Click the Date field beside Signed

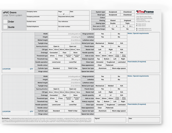pos(144,120)
